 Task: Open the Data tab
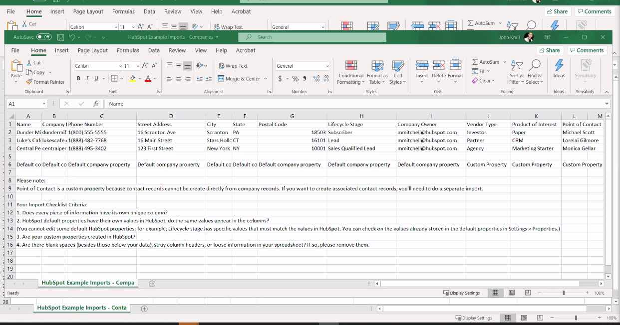tap(154, 50)
